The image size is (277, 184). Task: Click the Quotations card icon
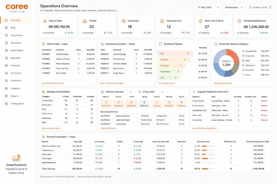(x=124, y=21)
